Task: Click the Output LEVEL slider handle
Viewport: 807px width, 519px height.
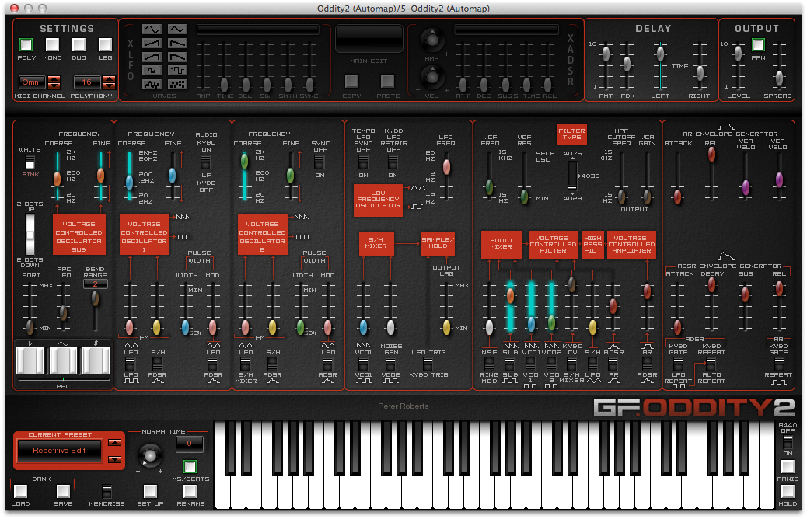Action: (738, 53)
